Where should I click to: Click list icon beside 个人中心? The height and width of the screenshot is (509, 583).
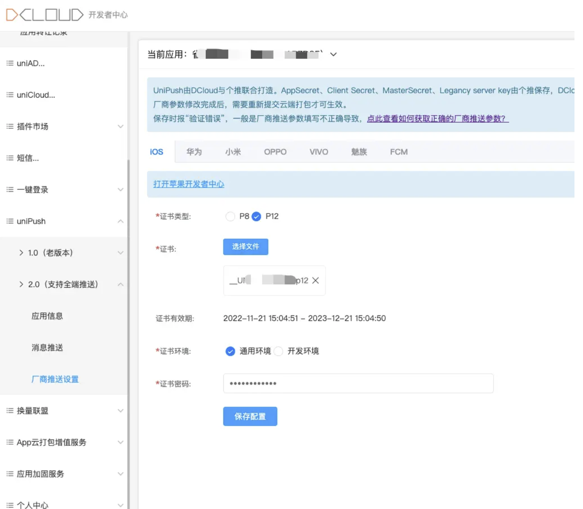point(10,505)
